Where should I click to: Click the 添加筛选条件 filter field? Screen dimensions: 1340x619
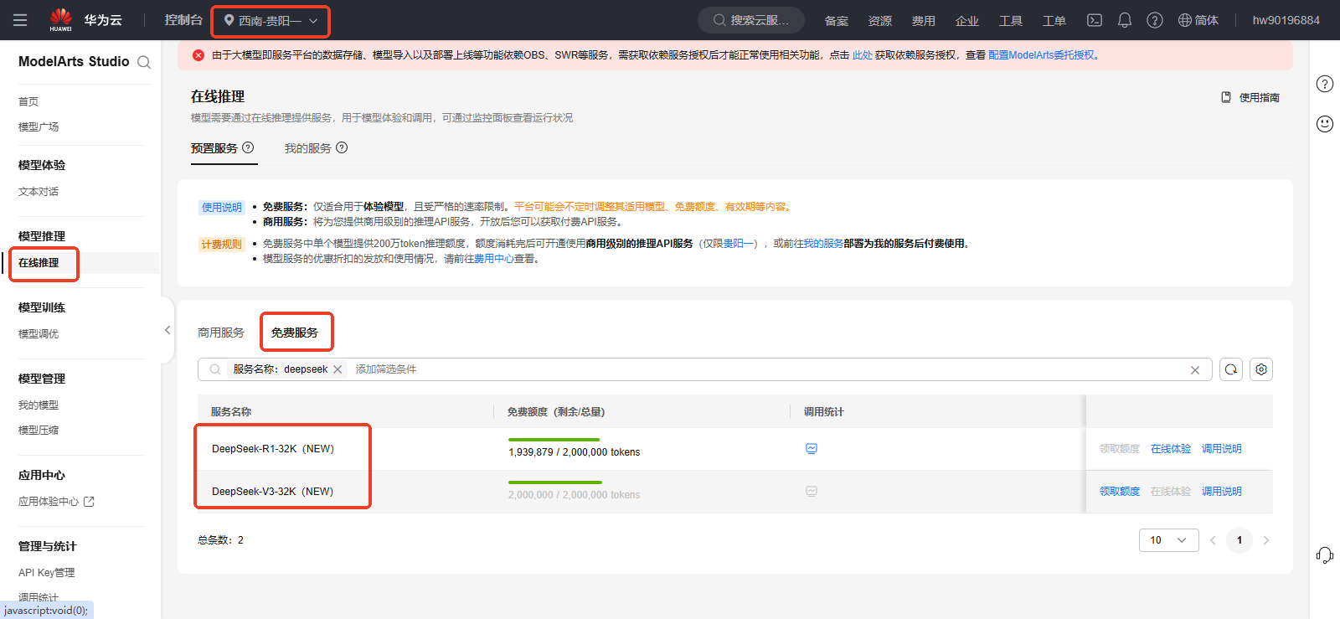click(386, 369)
